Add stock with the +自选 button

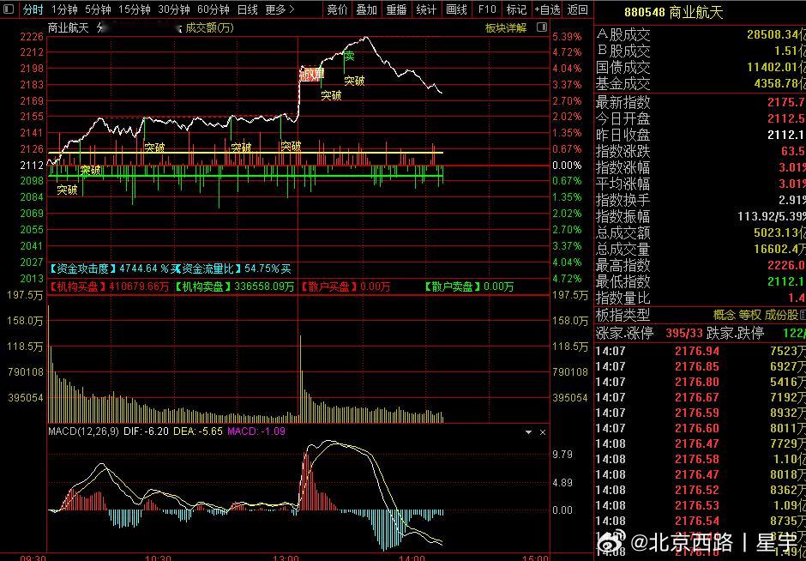(x=546, y=9)
